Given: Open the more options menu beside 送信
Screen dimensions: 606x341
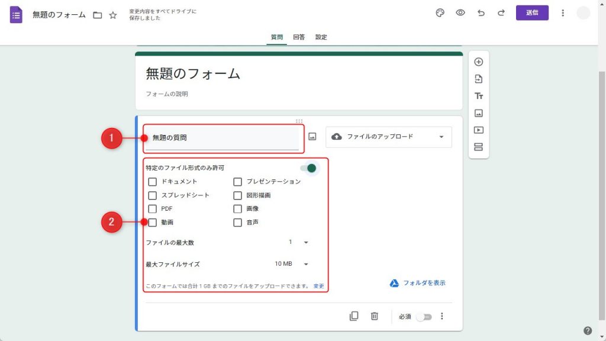Looking at the screenshot, I should click(x=563, y=13).
